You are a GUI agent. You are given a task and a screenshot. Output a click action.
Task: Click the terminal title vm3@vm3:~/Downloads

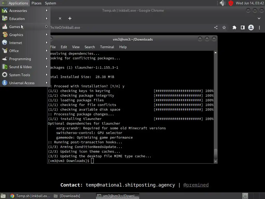point(133,39)
